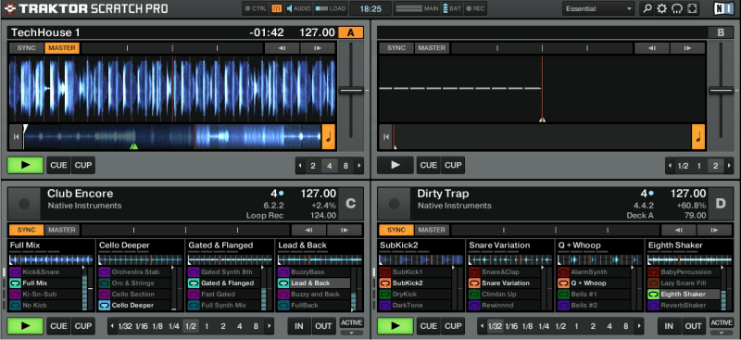The height and width of the screenshot is (340, 741).
Task: Pitch bend Deck A forward
Action: 318,48
